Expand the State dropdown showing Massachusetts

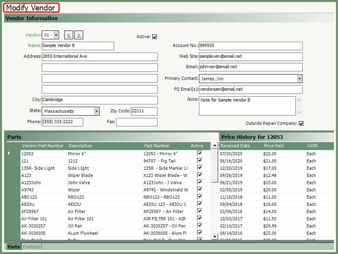[x=97, y=111]
